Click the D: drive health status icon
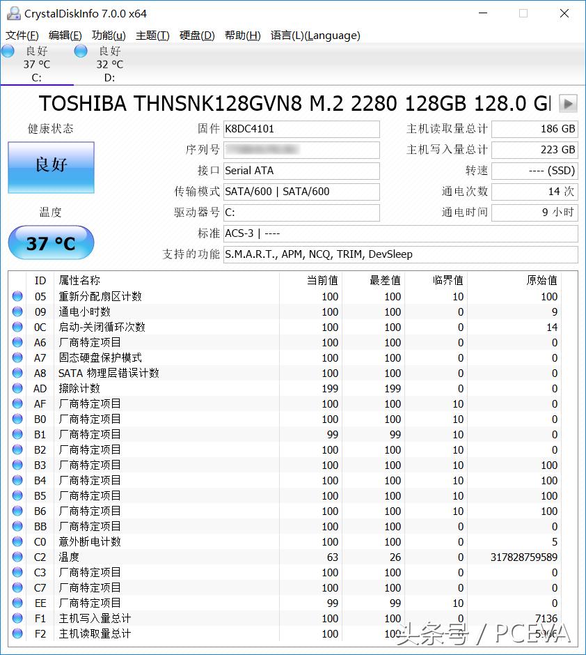Image resolution: width=586 pixels, height=655 pixels. coord(79,51)
